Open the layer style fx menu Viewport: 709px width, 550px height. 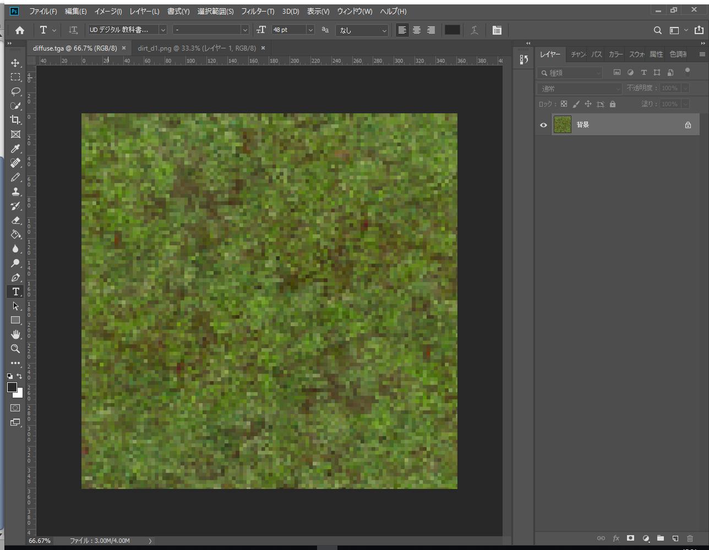tap(616, 538)
